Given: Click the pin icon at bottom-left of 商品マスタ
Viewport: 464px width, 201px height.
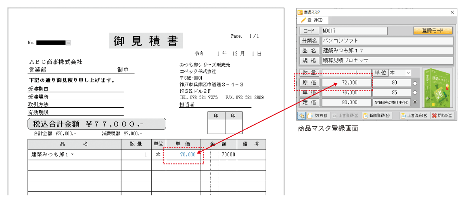Looking at the screenshot, I should pos(301,115).
